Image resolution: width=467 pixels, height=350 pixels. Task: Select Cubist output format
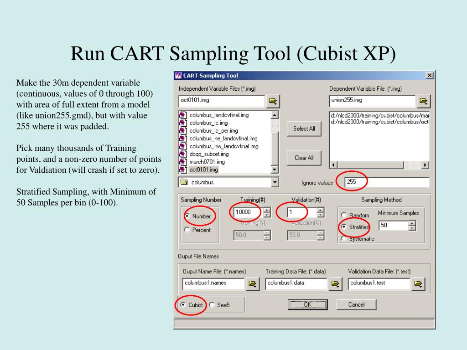tap(183, 305)
